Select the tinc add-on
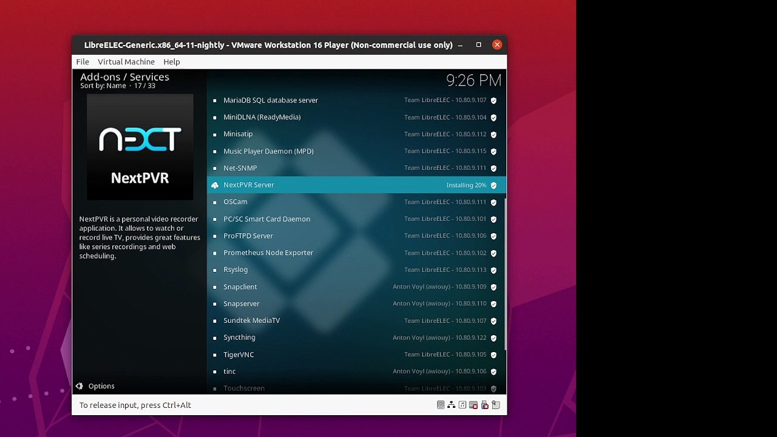The image size is (777, 437). [x=356, y=371]
